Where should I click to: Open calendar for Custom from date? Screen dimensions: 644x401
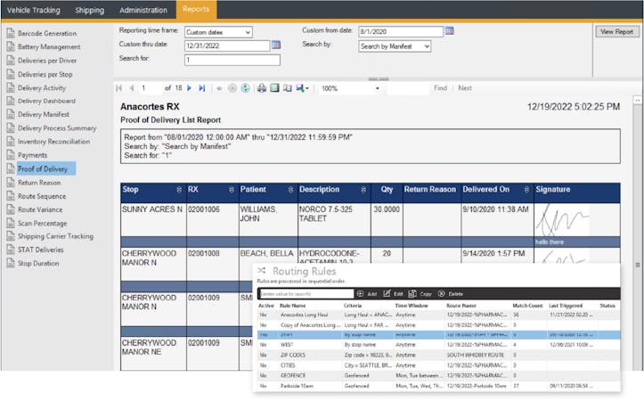[450, 30]
